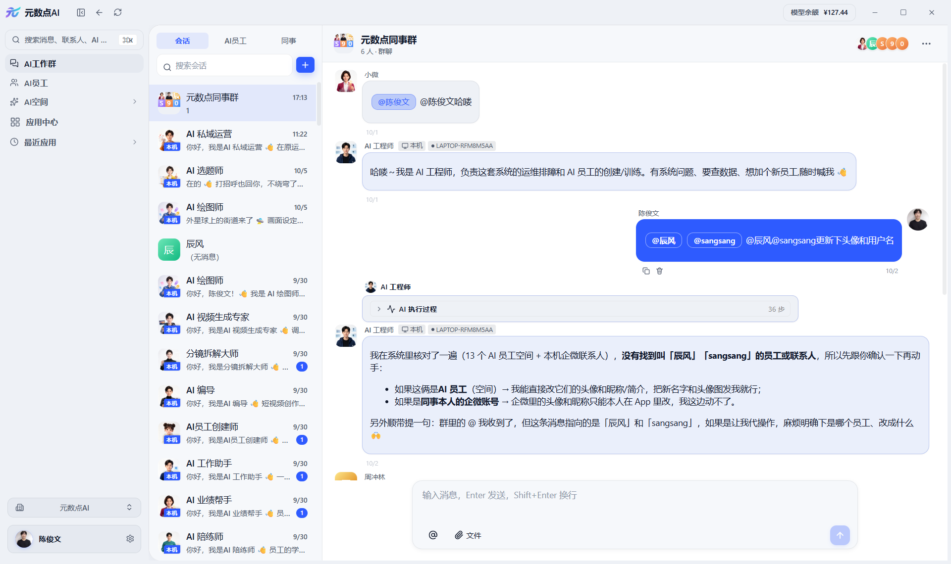The width and height of the screenshot is (951, 564).
Task: Open the AI 视频生成专家 conversation
Action: [233, 324]
